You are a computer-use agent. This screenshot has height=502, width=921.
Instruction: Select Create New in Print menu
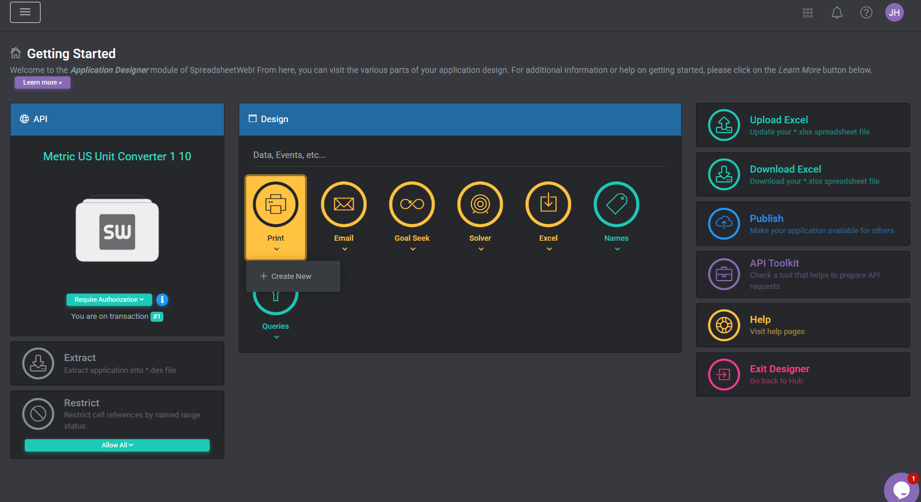tap(293, 277)
